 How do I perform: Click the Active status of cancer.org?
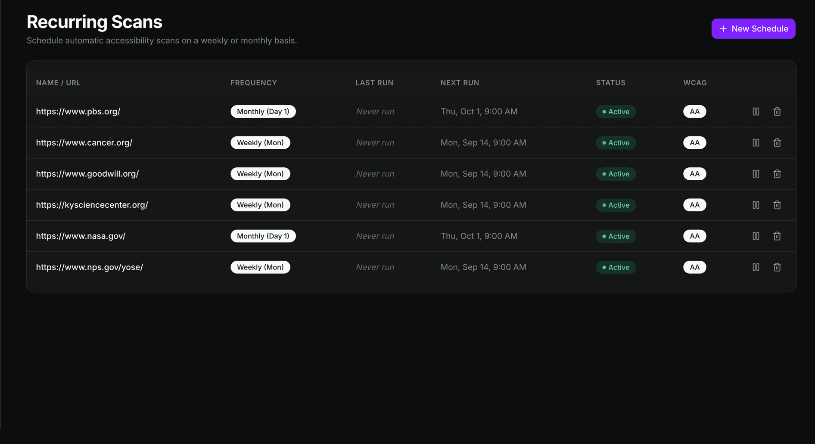[616, 143]
